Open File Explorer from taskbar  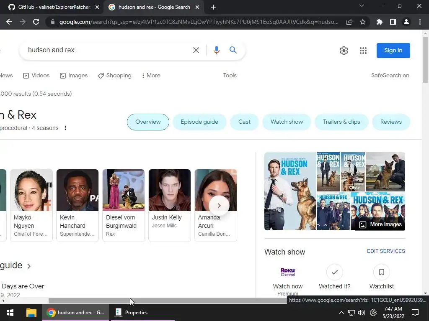31,313
